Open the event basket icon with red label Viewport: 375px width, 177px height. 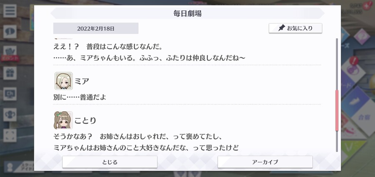(x=10, y=54)
